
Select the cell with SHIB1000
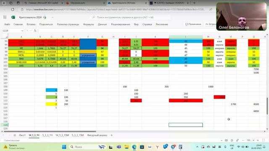(21, 62)
